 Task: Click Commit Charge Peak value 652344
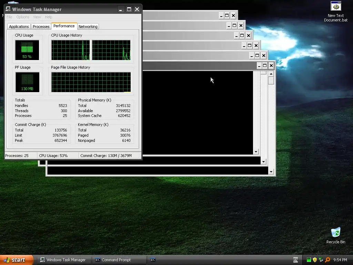[61, 140]
